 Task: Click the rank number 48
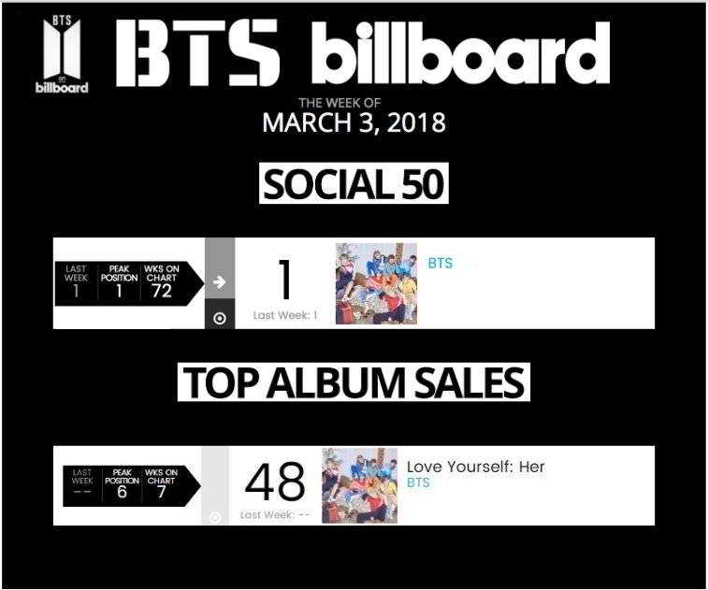click(275, 482)
